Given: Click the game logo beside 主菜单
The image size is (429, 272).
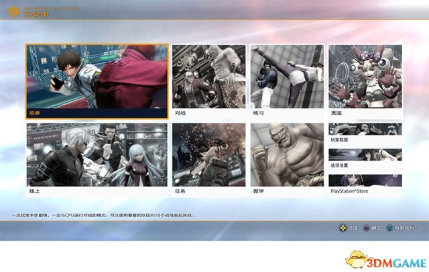Looking at the screenshot, I should click(14, 12).
